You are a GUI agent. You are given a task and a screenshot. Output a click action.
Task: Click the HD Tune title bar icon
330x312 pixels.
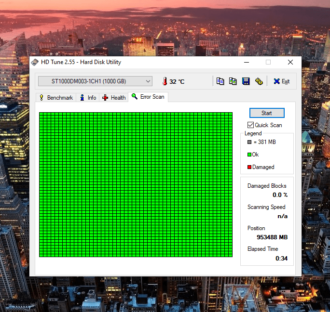click(x=35, y=62)
